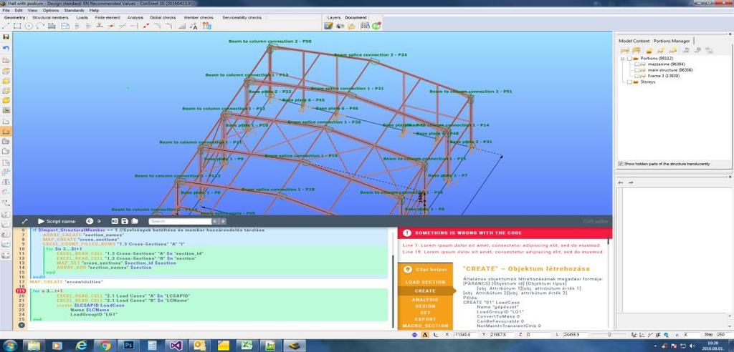Click the green globe icon in document toolbar
Viewport: 734px width, 352px height.
[376, 26]
